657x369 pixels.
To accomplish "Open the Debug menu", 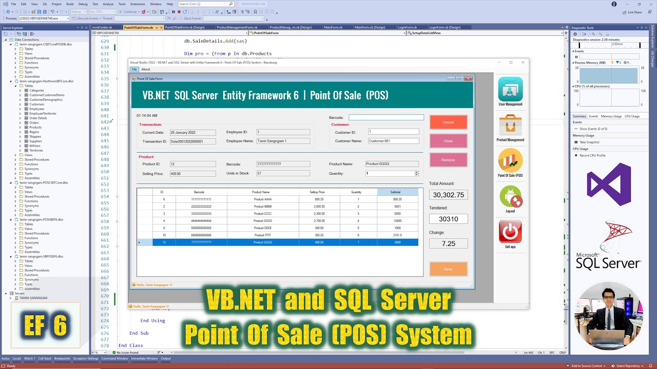I will [x=83, y=4].
